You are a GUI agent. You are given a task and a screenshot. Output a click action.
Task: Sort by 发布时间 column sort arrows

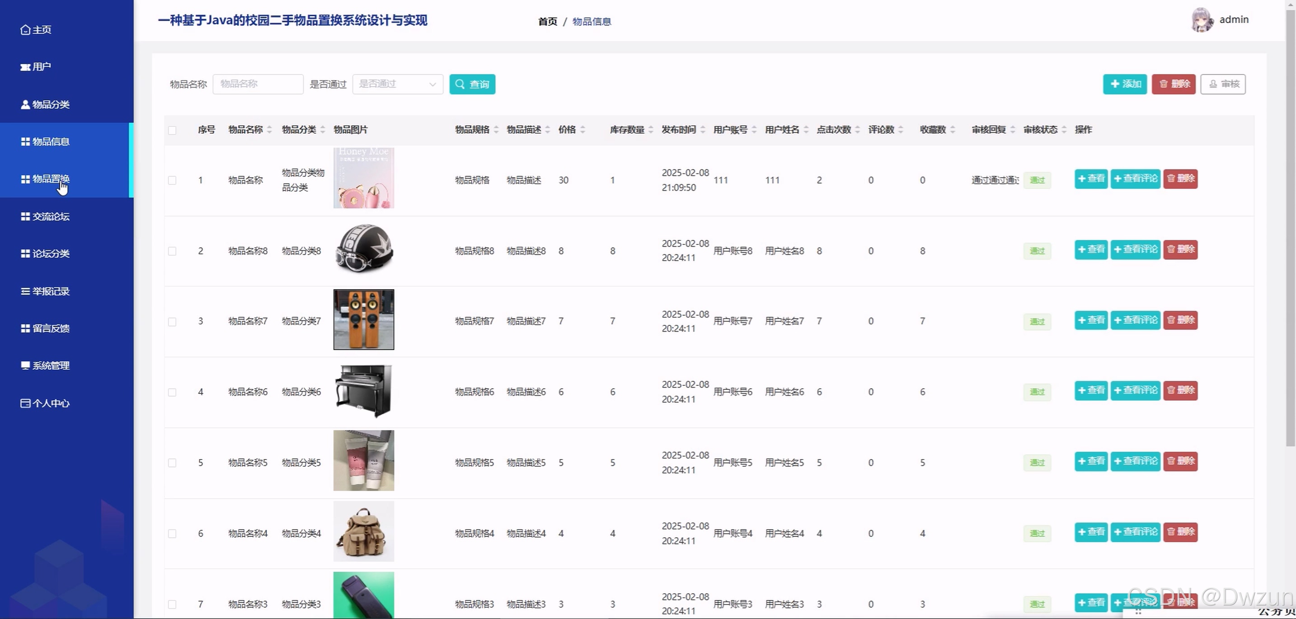703,130
